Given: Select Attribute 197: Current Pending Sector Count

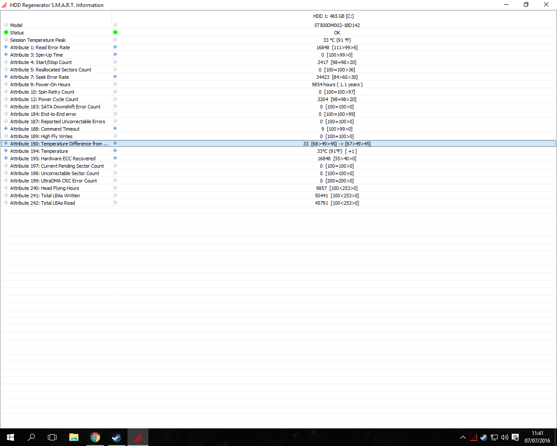Looking at the screenshot, I should (57, 166).
